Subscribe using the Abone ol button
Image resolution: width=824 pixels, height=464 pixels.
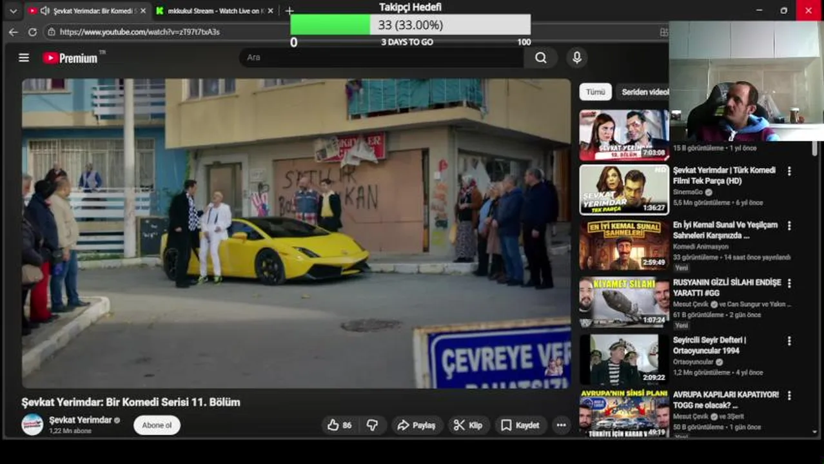(x=157, y=425)
